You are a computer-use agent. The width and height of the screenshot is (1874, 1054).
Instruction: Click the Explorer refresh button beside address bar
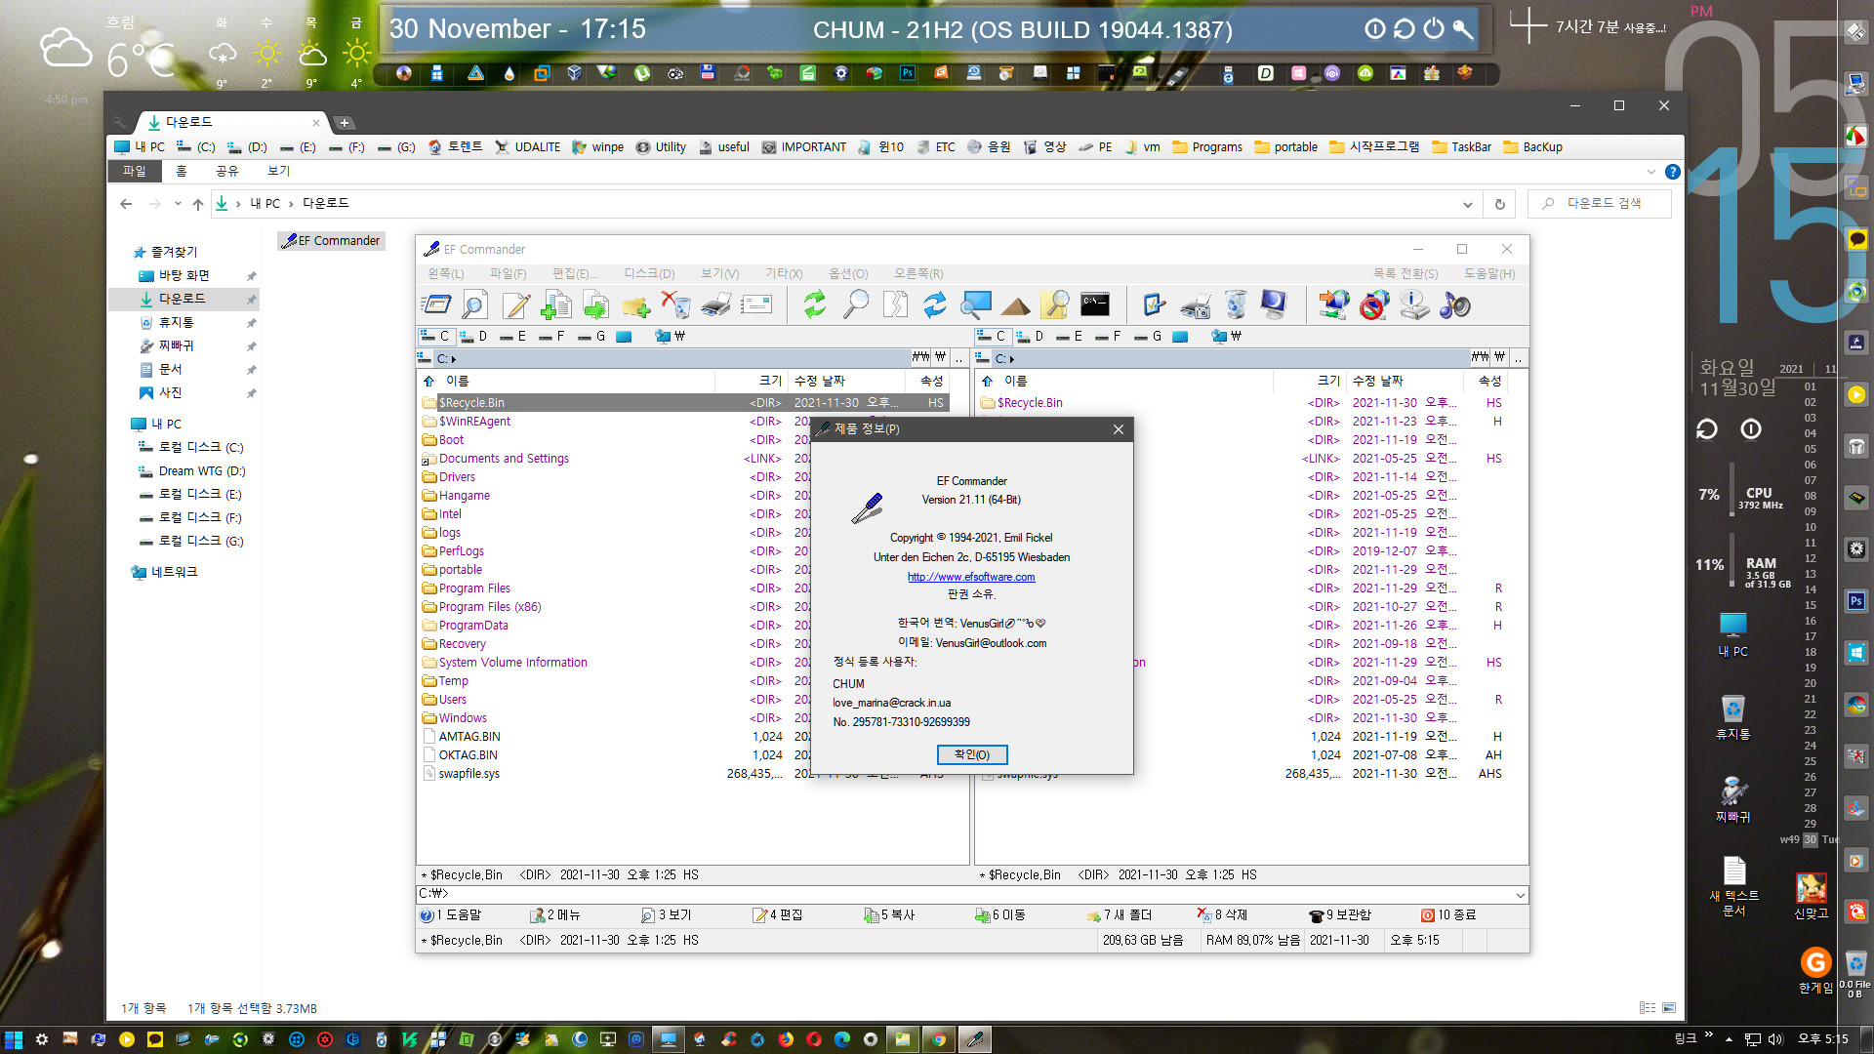1500,204
